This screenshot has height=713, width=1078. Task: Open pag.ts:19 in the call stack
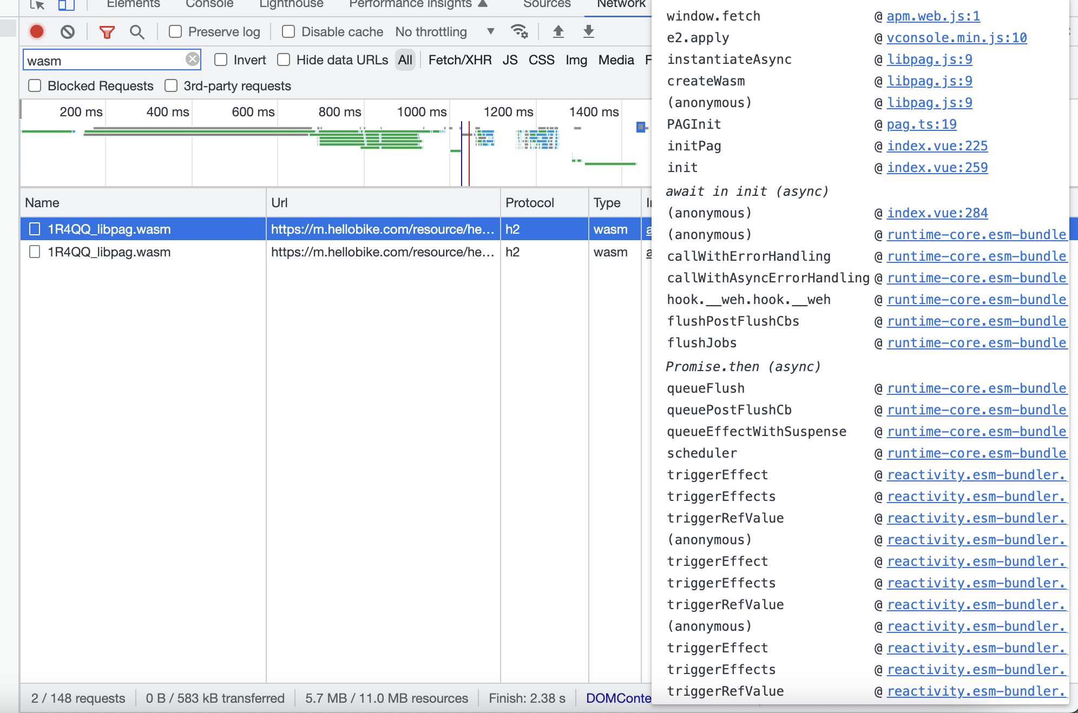pyautogui.click(x=922, y=124)
